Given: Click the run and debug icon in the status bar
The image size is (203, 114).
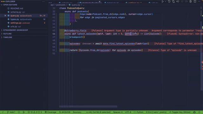Looking at the screenshot, I should (24, 112).
